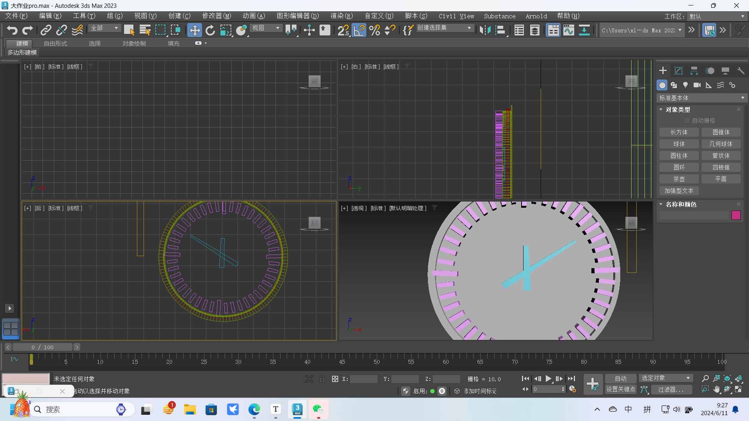Click the Pan View hand icon
The width and height of the screenshot is (749, 421).
tap(716, 389)
